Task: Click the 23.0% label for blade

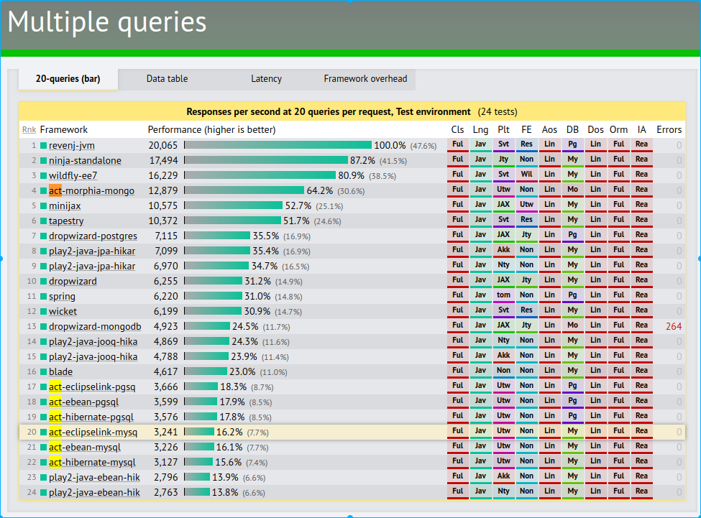Action: pos(242,372)
